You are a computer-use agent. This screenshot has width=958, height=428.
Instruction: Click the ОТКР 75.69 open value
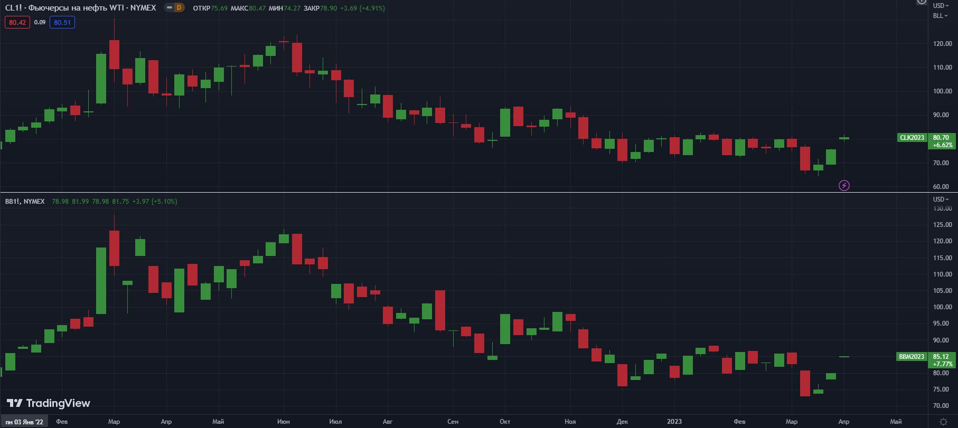click(x=210, y=8)
